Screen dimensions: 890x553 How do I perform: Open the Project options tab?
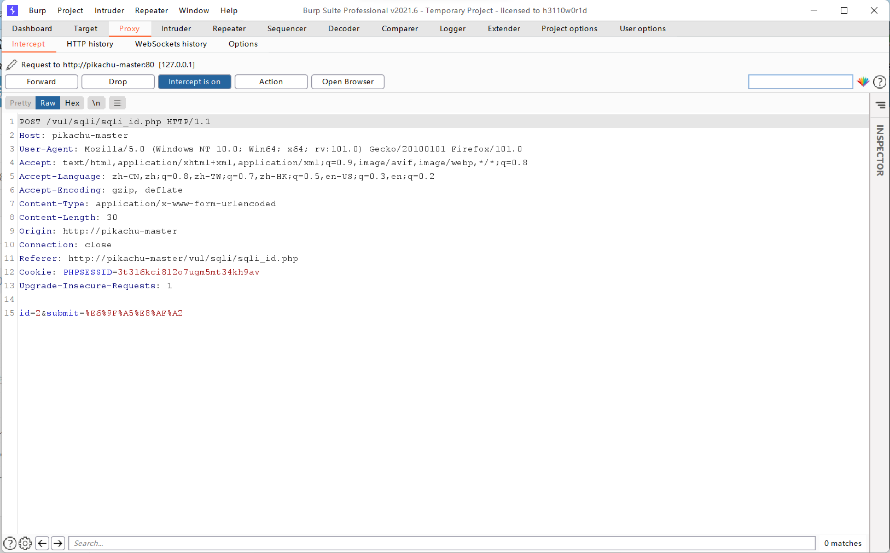coord(569,28)
